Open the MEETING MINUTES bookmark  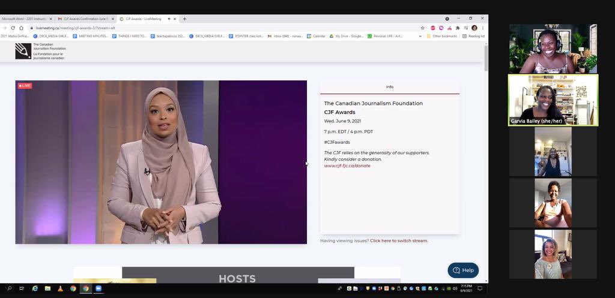(90, 36)
